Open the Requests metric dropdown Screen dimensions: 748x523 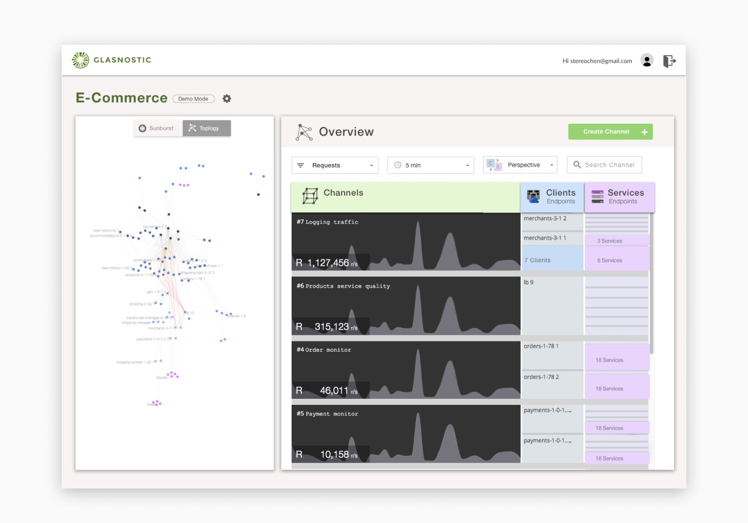335,165
